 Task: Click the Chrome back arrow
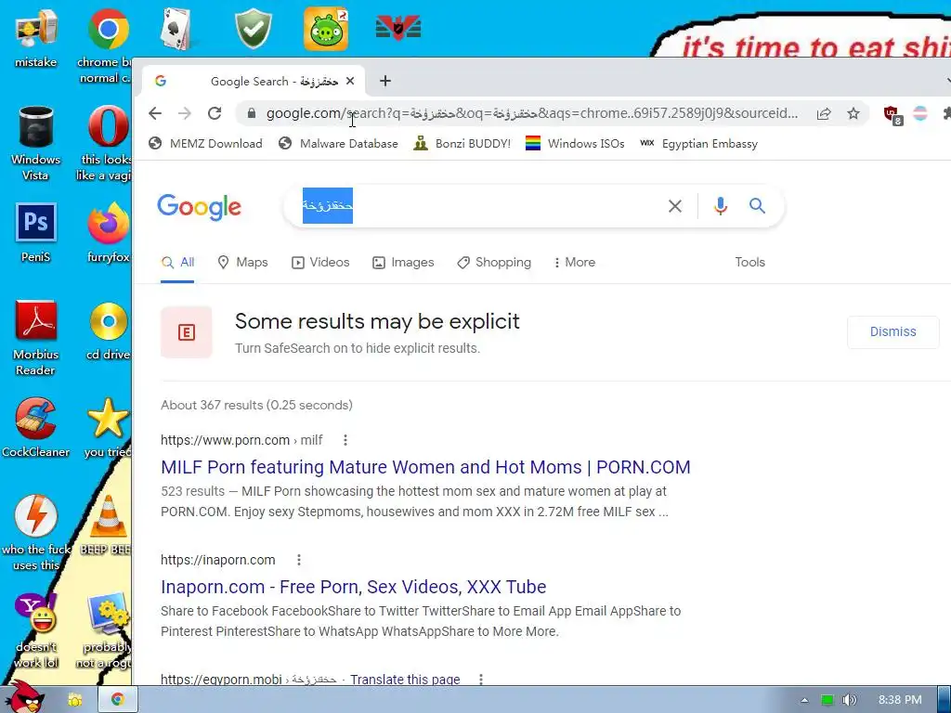tap(155, 113)
